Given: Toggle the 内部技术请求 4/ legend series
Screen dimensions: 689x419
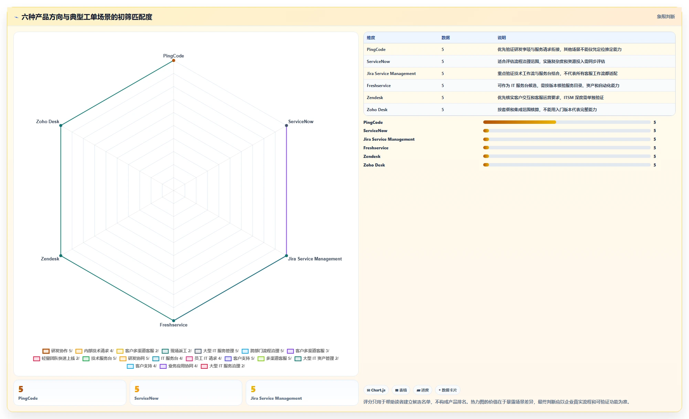Looking at the screenshot, I should click(x=94, y=351).
